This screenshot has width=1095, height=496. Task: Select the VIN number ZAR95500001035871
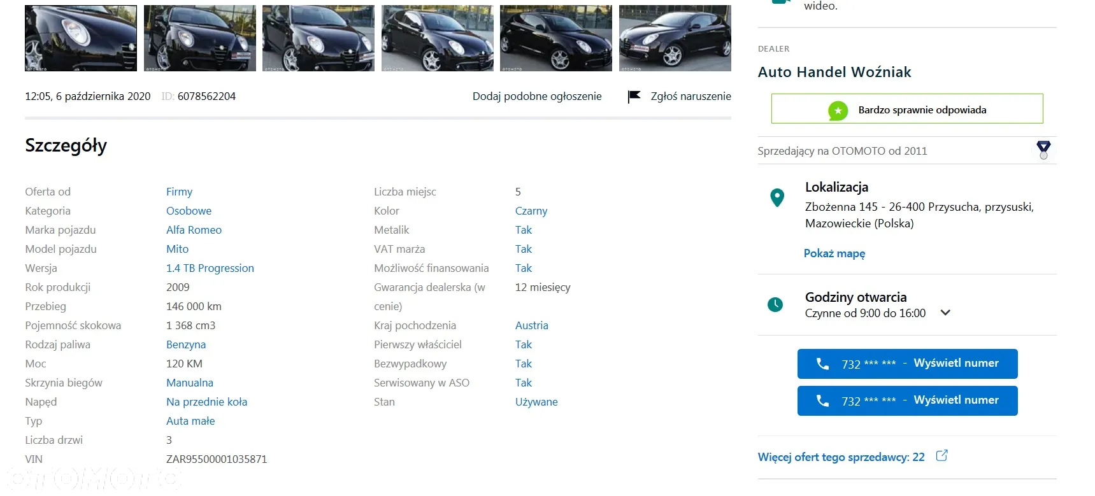[x=217, y=459]
